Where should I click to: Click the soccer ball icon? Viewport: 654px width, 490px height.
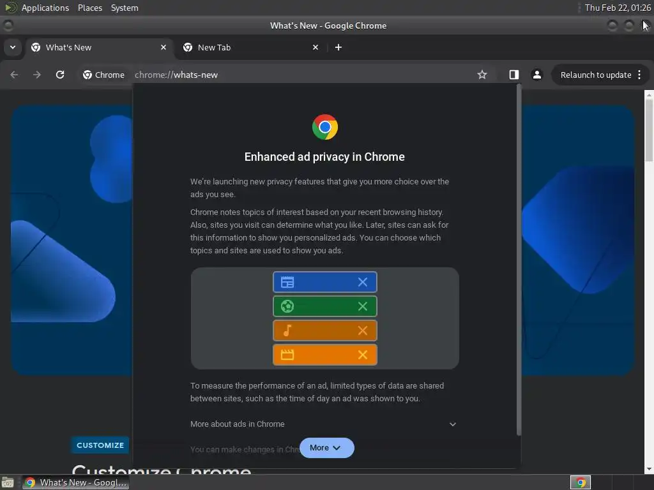point(287,306)
